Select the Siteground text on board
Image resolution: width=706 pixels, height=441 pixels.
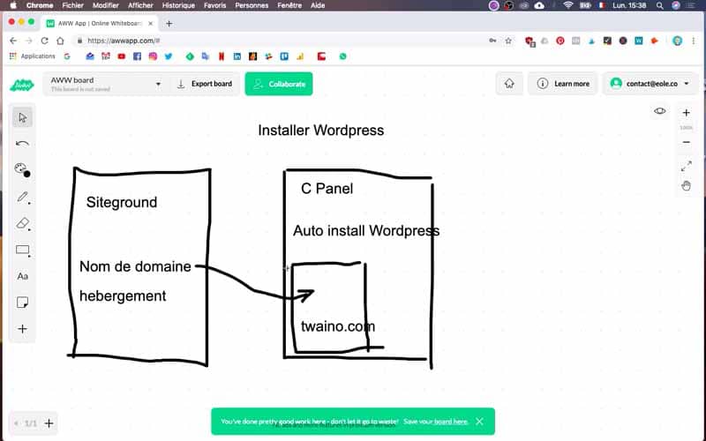pos(122,203)
